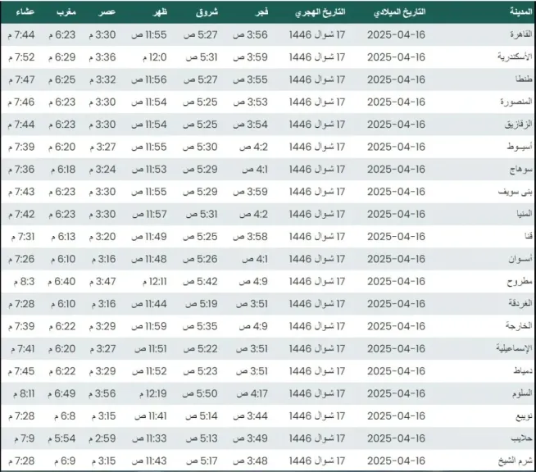Click the دمياط Dhuhr time 11:52
The width and height of the screenshot is (536, 472).
[149, 371]
